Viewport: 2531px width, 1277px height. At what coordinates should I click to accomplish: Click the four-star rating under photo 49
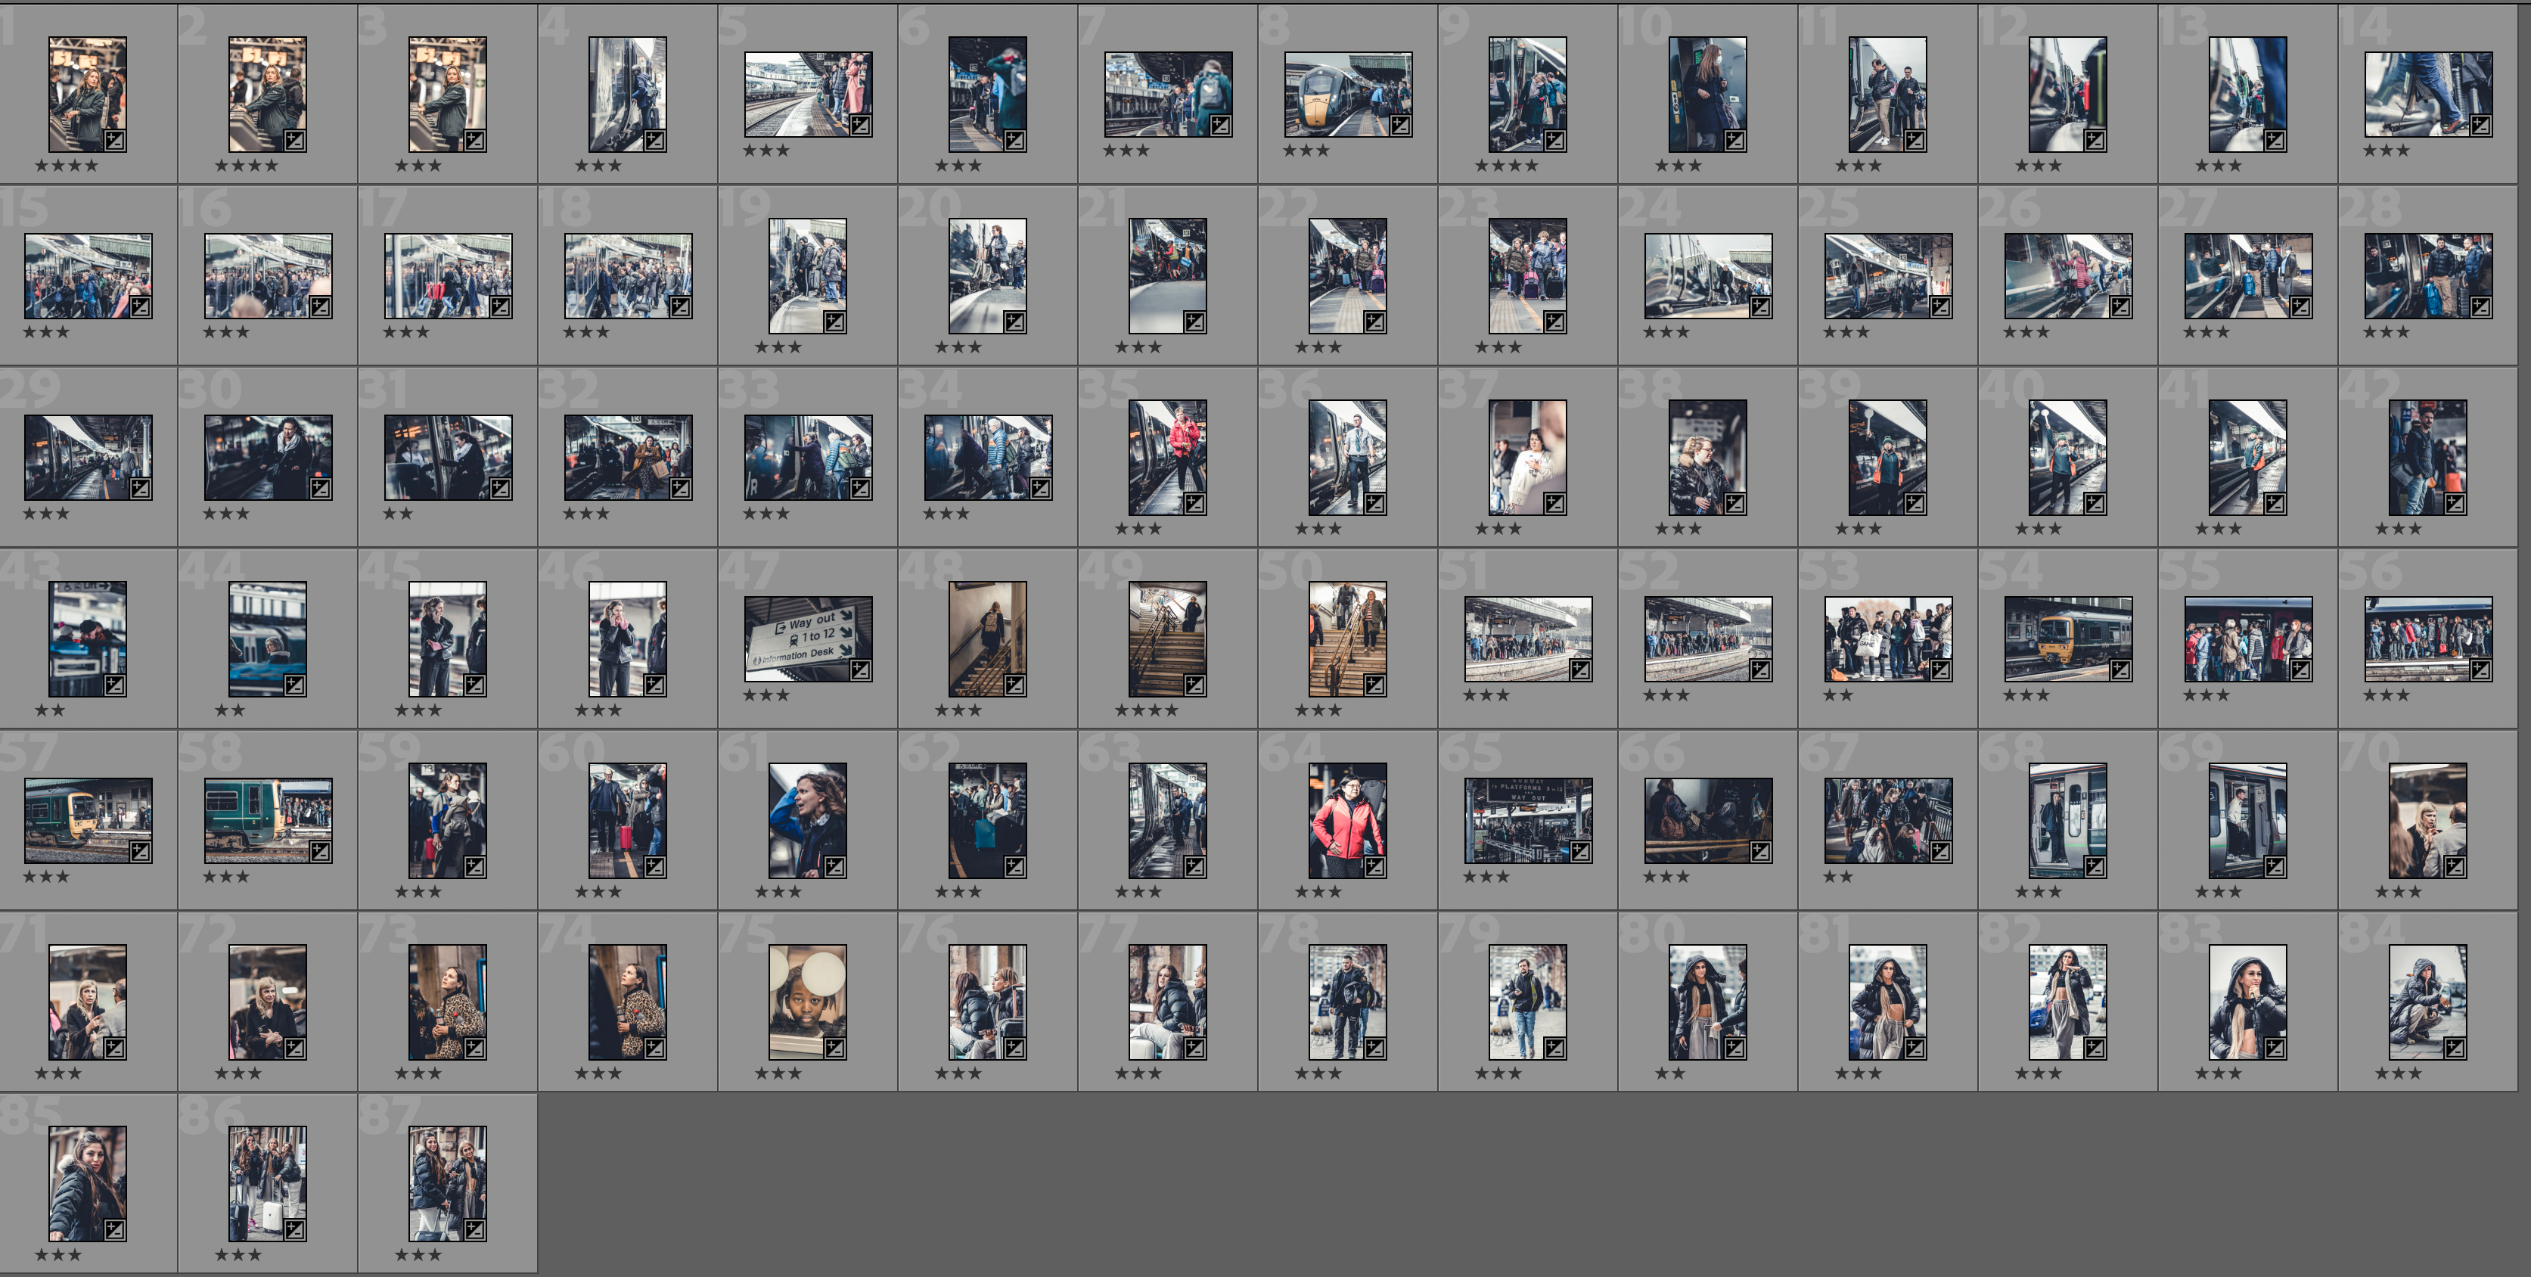click(x=1146, y=710)
